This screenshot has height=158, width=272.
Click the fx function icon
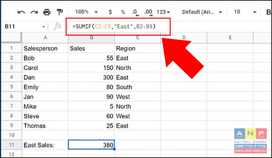(57, 27)
